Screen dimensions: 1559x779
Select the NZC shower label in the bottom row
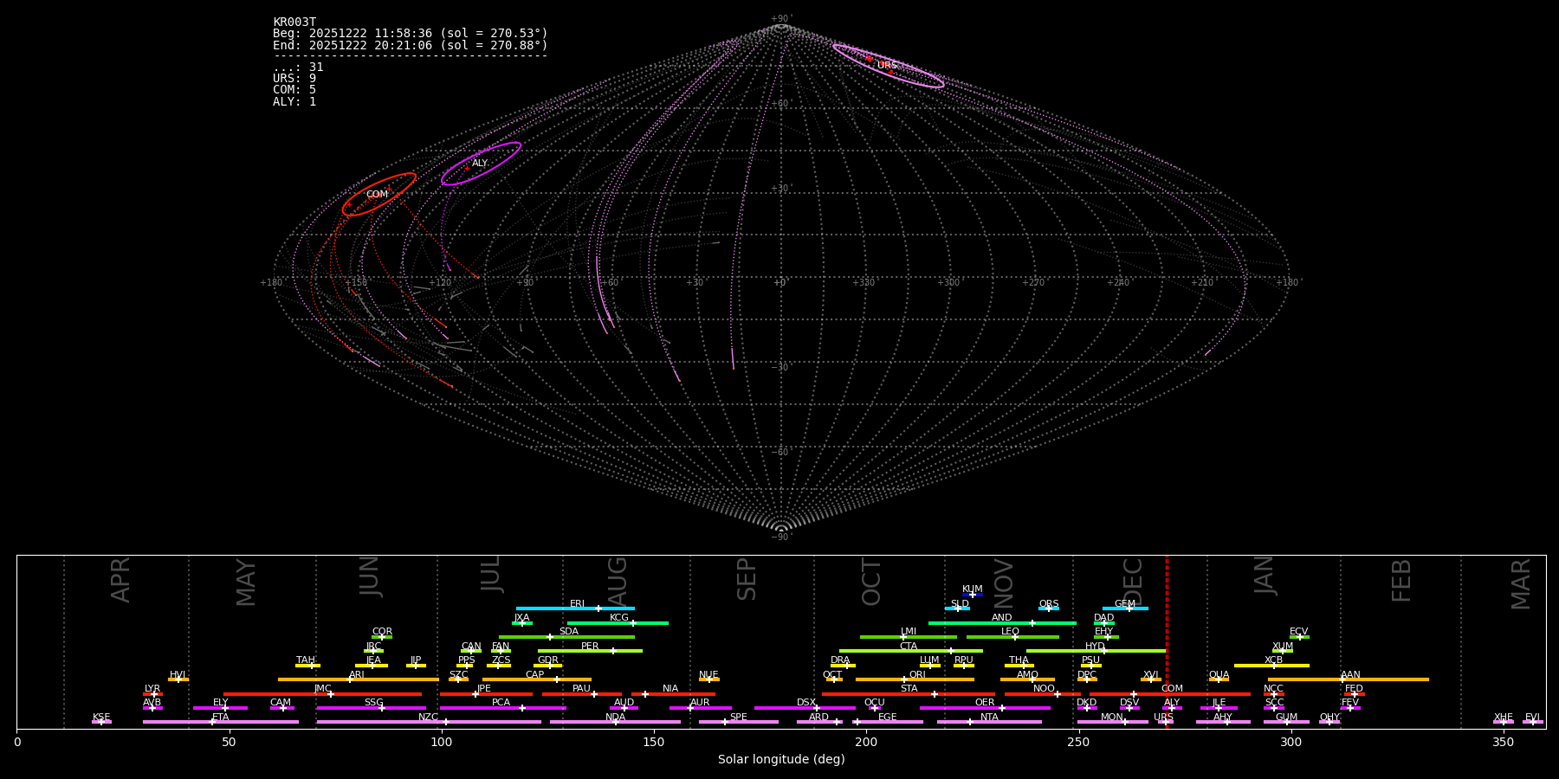click(428, 718)
